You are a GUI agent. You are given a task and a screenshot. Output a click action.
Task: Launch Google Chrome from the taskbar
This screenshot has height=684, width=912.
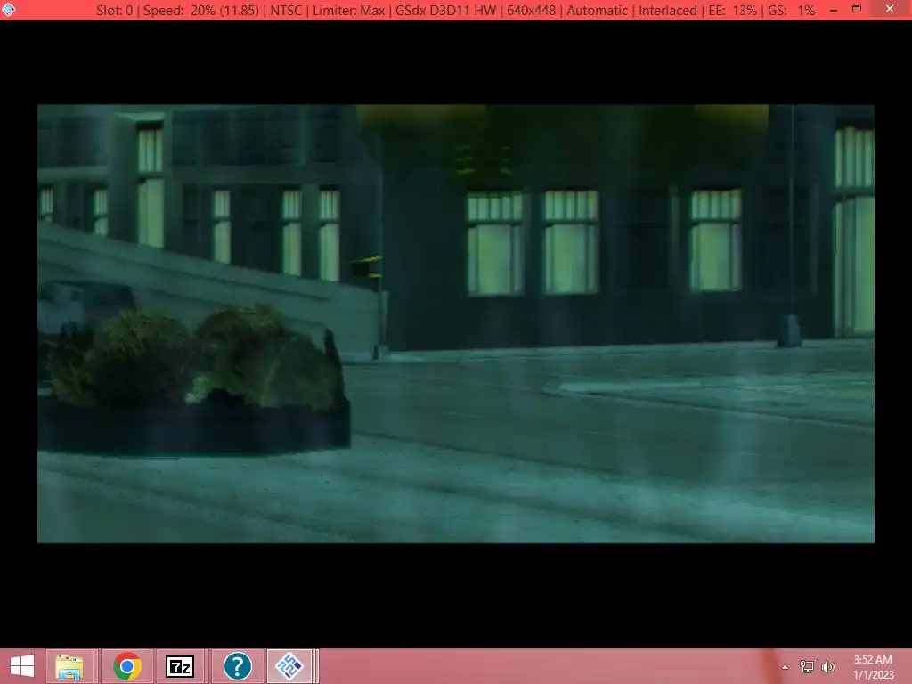(127, 666)
